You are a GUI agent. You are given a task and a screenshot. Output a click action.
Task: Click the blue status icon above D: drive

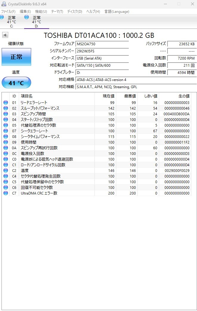[x=27, y=17]
